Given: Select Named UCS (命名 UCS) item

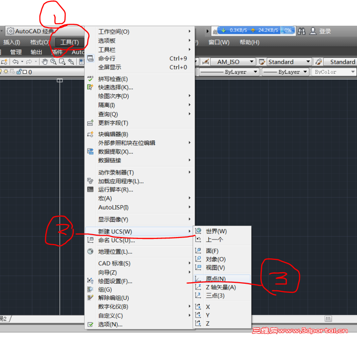Looking at the screenshot, I should [140, 240].
